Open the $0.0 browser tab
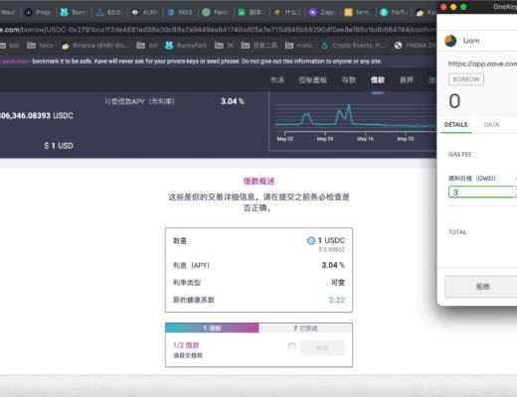 (108, 12)
